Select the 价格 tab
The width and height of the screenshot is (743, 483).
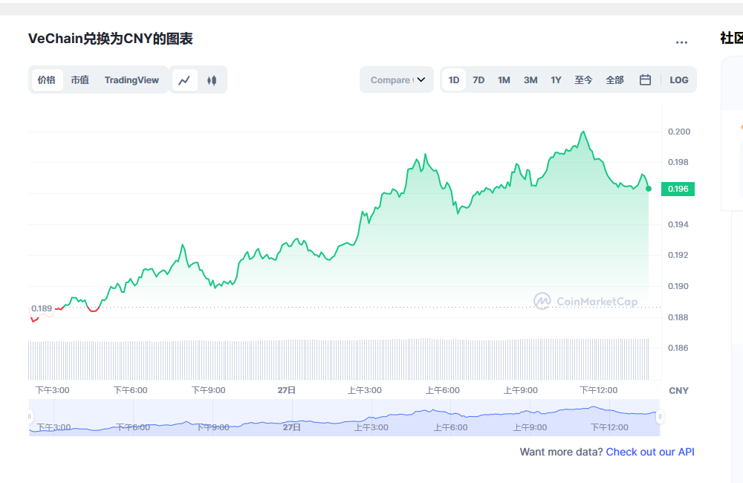point(46,80)
